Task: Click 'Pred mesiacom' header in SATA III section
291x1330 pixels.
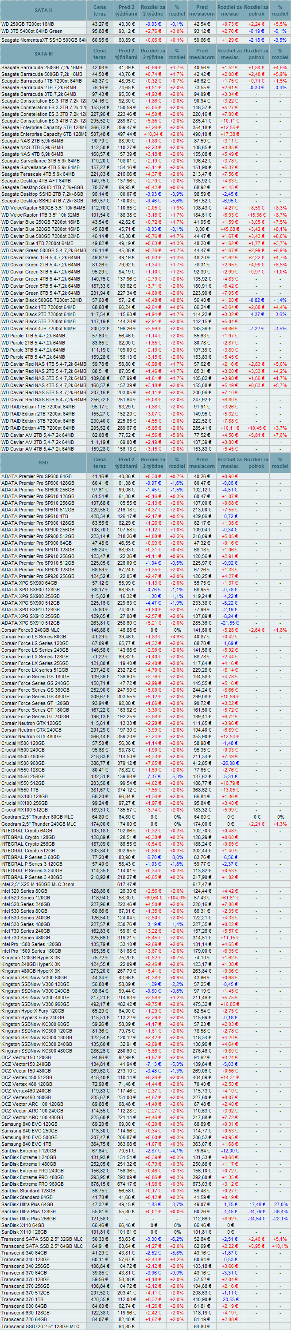Action: click(x=202, y=54)
